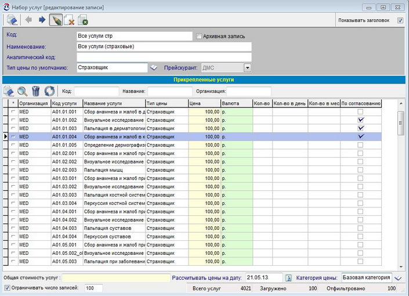Uncheck По согласованию for row A01.01.003
Viewport: 409px width, 296px height.
pos(360,128)
